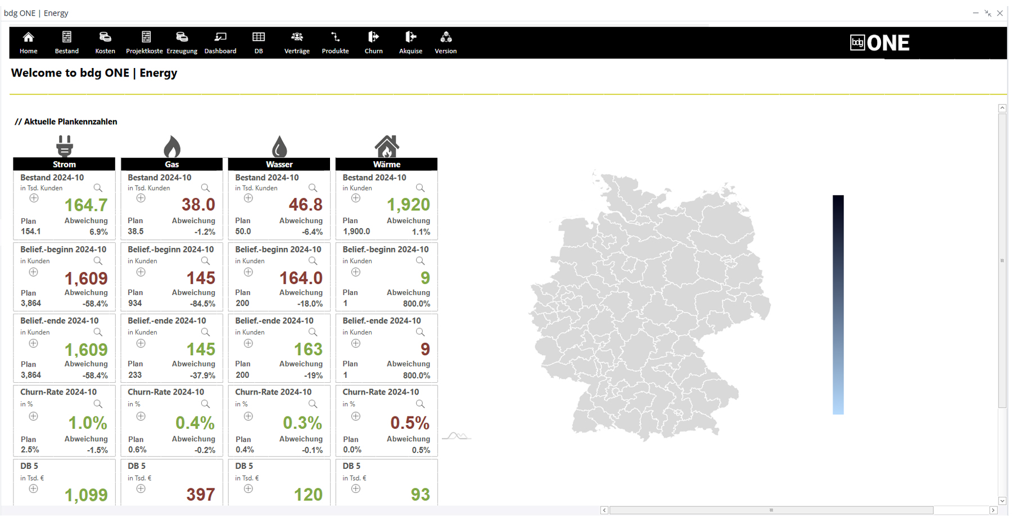Click the Version icon in toolbar
This screenshot has height=516, width=1012.
tap(446, 38)
